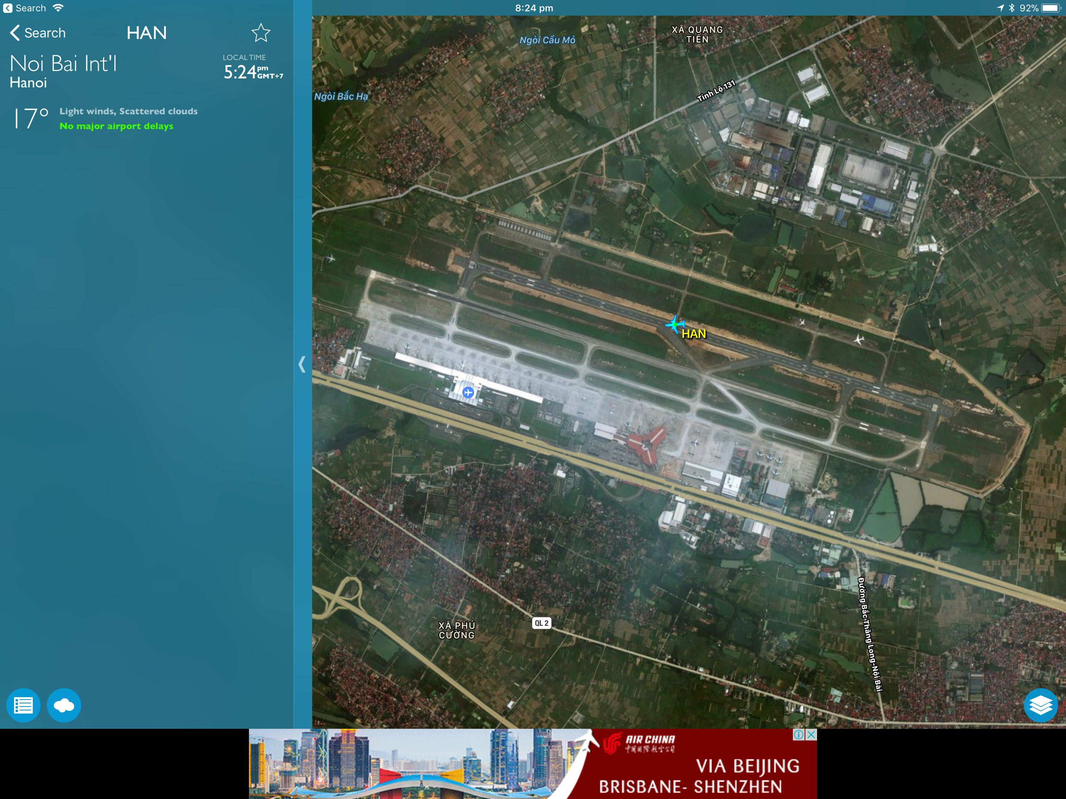Viewport: 1066px width, 799px height.
Task: Tap the blue airport pin on terminal
Action: coord(468,392)
